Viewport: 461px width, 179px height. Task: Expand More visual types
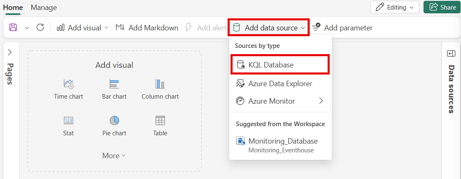pos(114,156)
